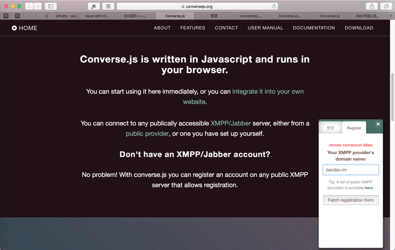Image resolution: width=395 pixels, height=250 pixels.
Task: Toggle the Safari sidebar button
Action: (51, 6)
